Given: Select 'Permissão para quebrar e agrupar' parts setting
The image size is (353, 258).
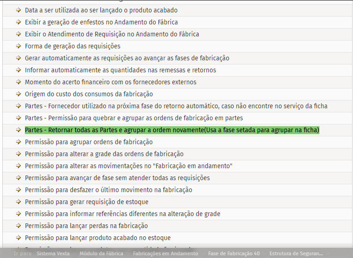Looking at the screenshot, I should coord(134,118).
